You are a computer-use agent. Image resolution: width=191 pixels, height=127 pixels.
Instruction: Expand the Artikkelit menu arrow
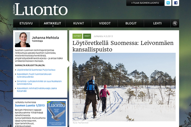pyautogui.click(x=53, y=26)
